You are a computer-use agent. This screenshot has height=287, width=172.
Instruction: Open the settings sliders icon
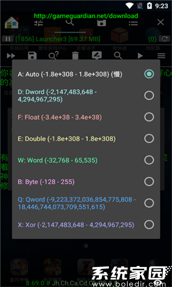point(39,22)
